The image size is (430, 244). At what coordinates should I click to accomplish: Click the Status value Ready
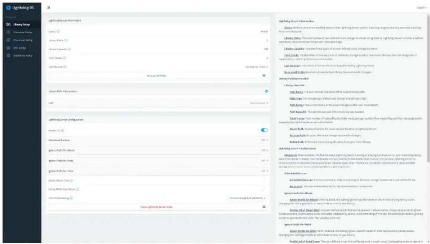[264, 32]
